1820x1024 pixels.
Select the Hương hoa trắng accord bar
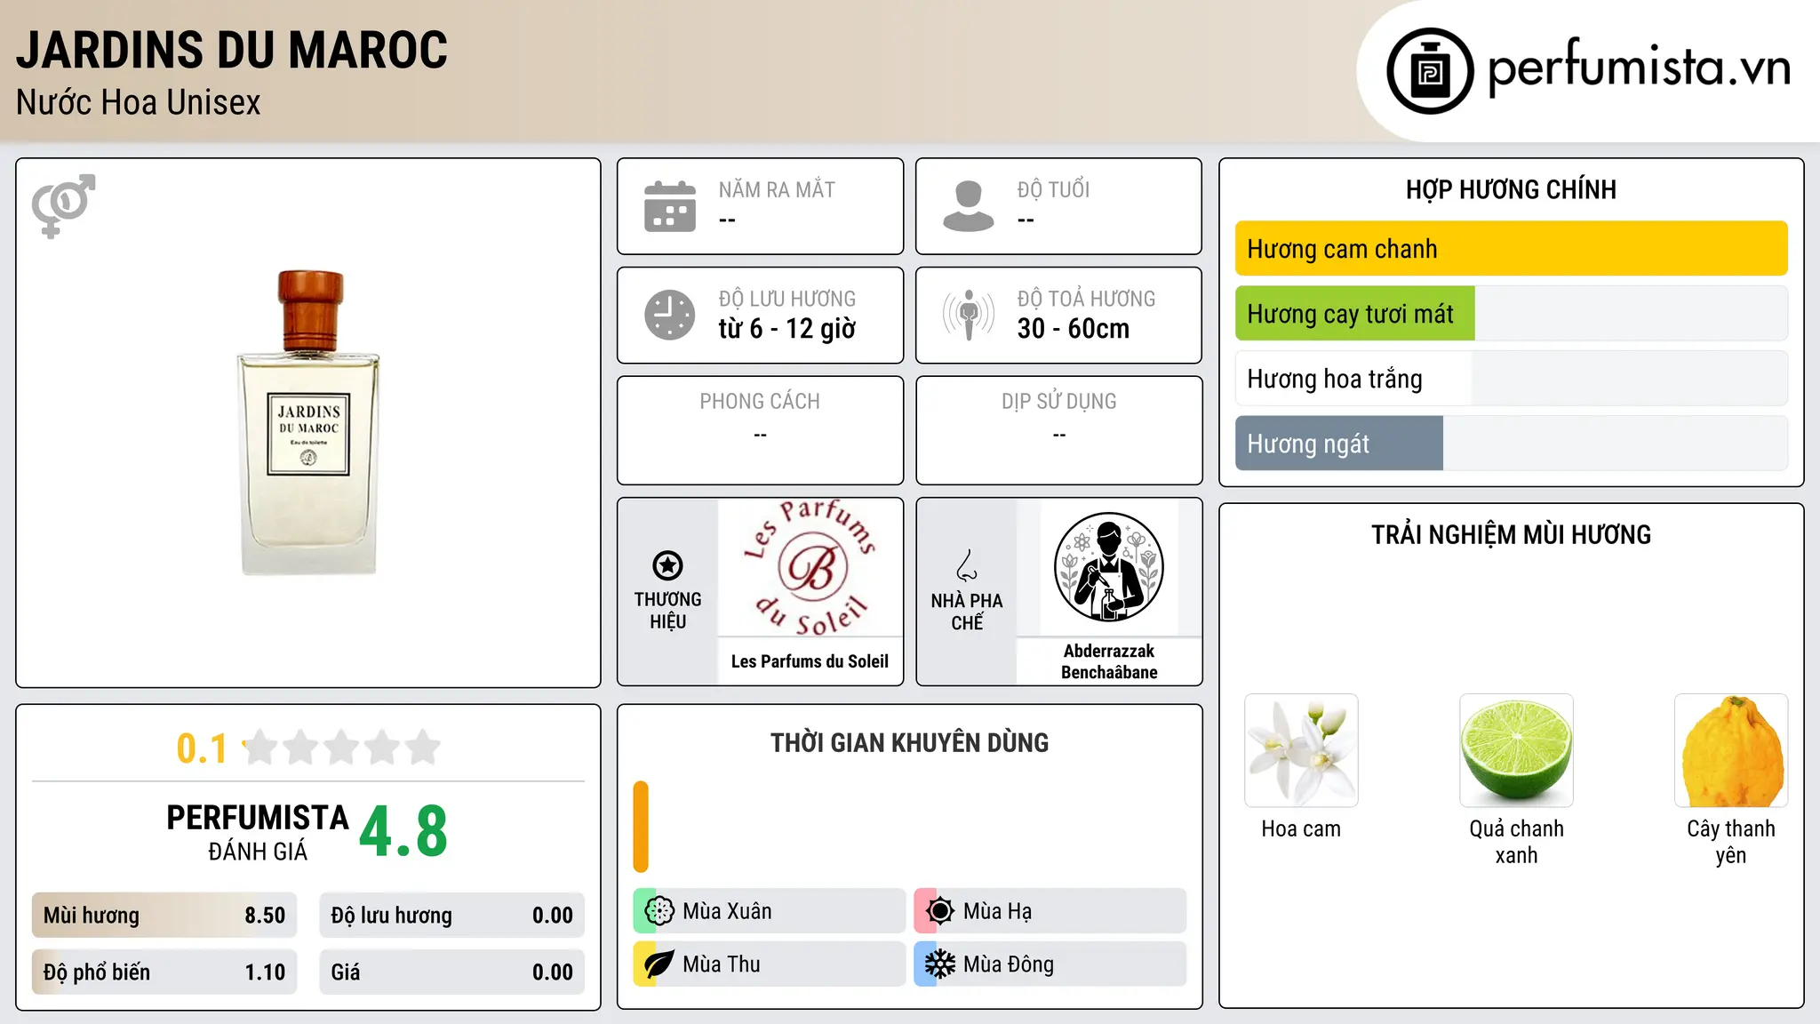pyautogui.click(x=1511, y=379)
